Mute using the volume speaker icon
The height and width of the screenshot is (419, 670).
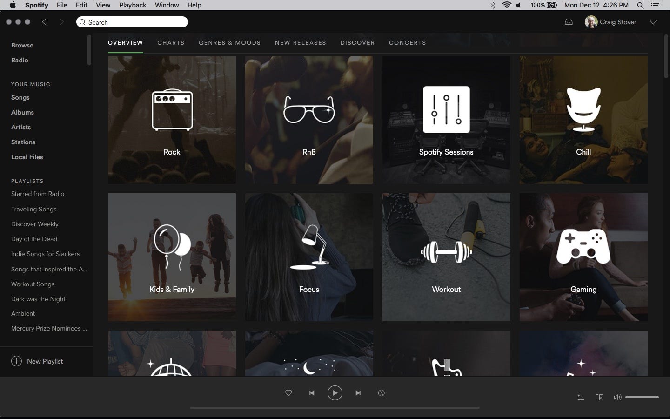pos(617,397)
